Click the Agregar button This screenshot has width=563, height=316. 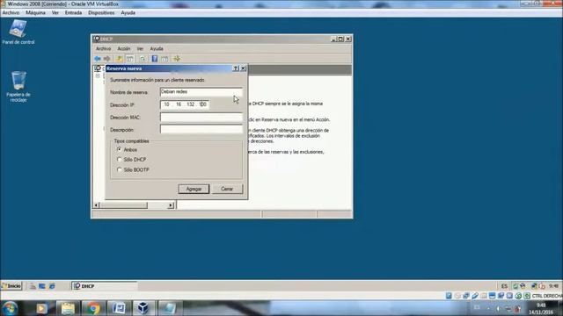click(194, 189)
